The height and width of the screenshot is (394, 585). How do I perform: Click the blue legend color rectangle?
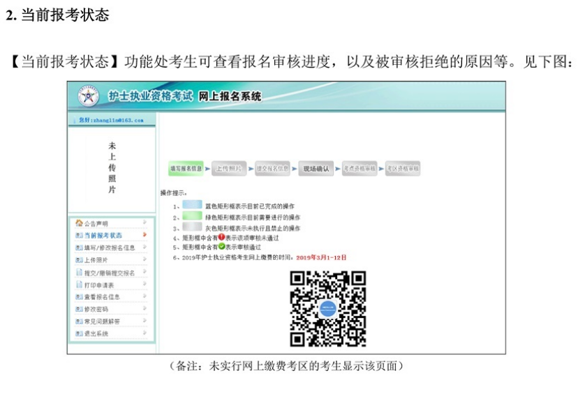tap(192, 206)
